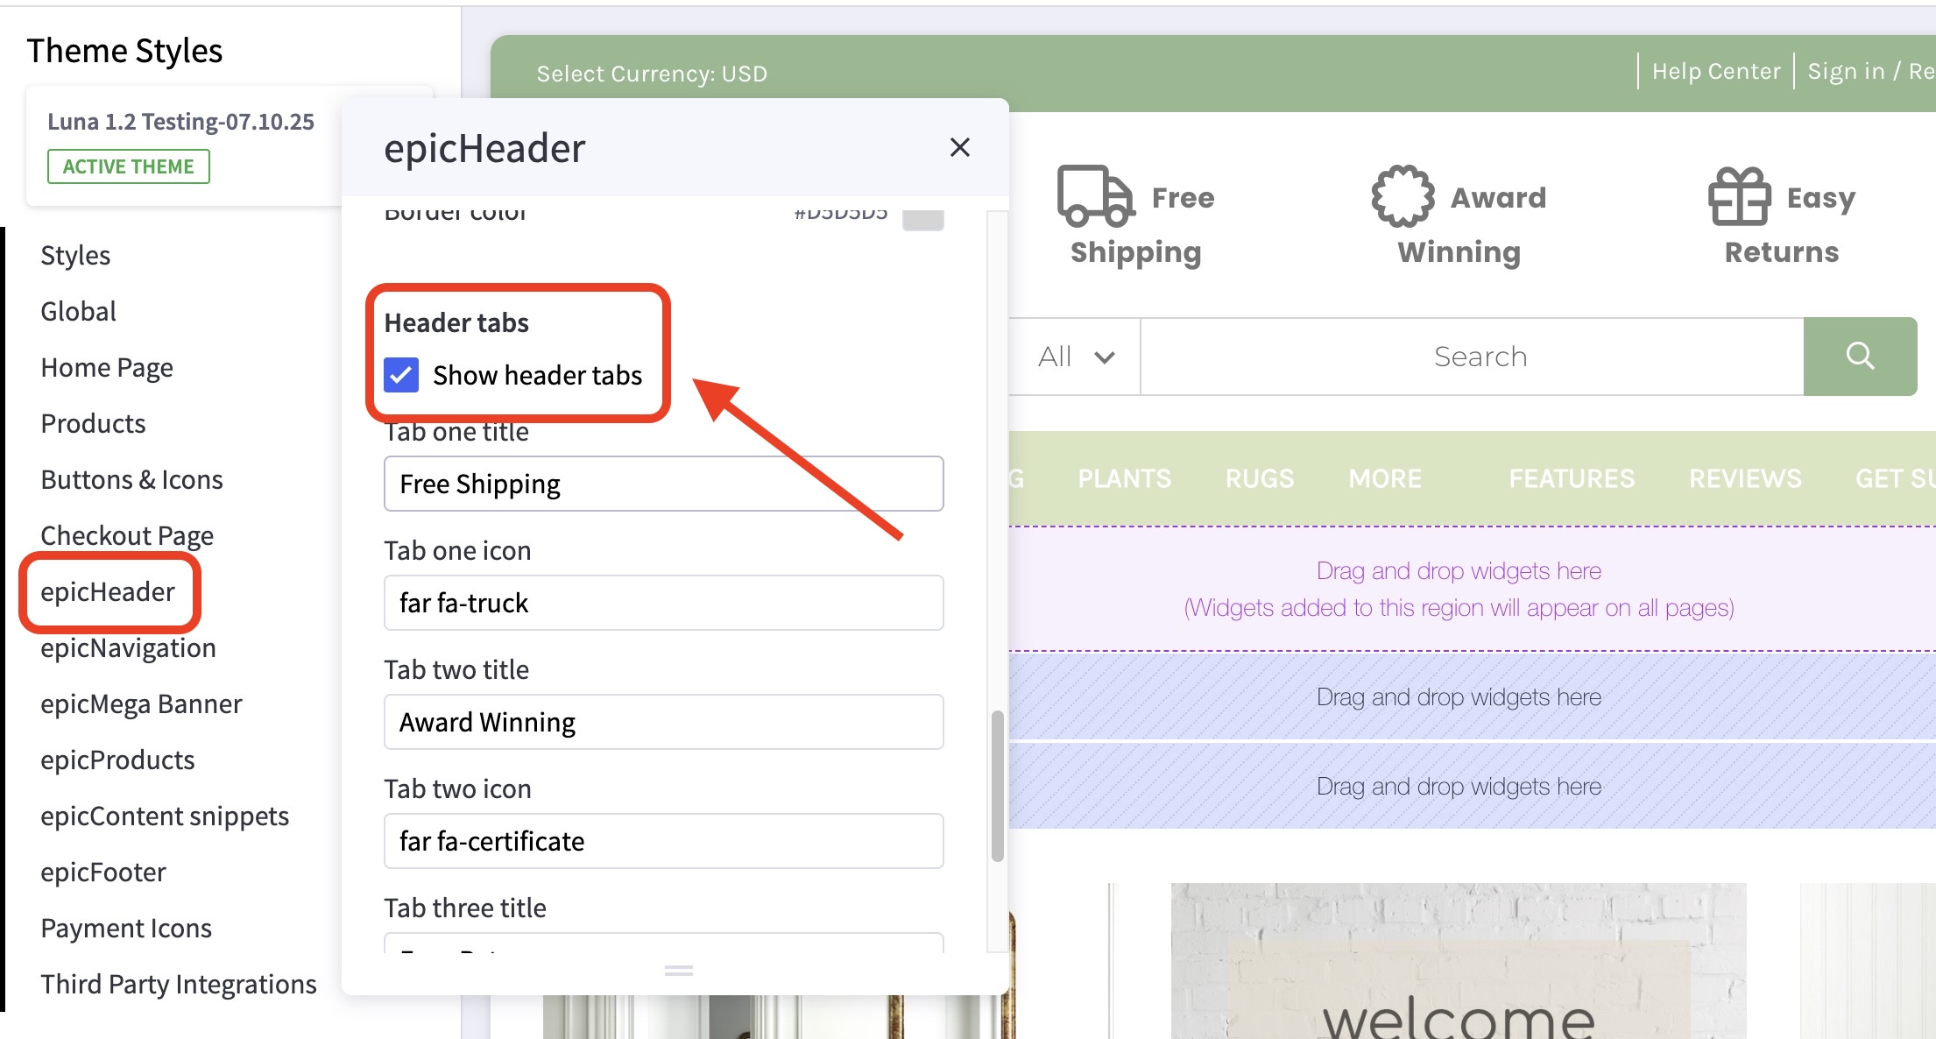1936x1039 pixels.
Task: Open Checkout Page settings in sidebar
Action: [127, 534]
